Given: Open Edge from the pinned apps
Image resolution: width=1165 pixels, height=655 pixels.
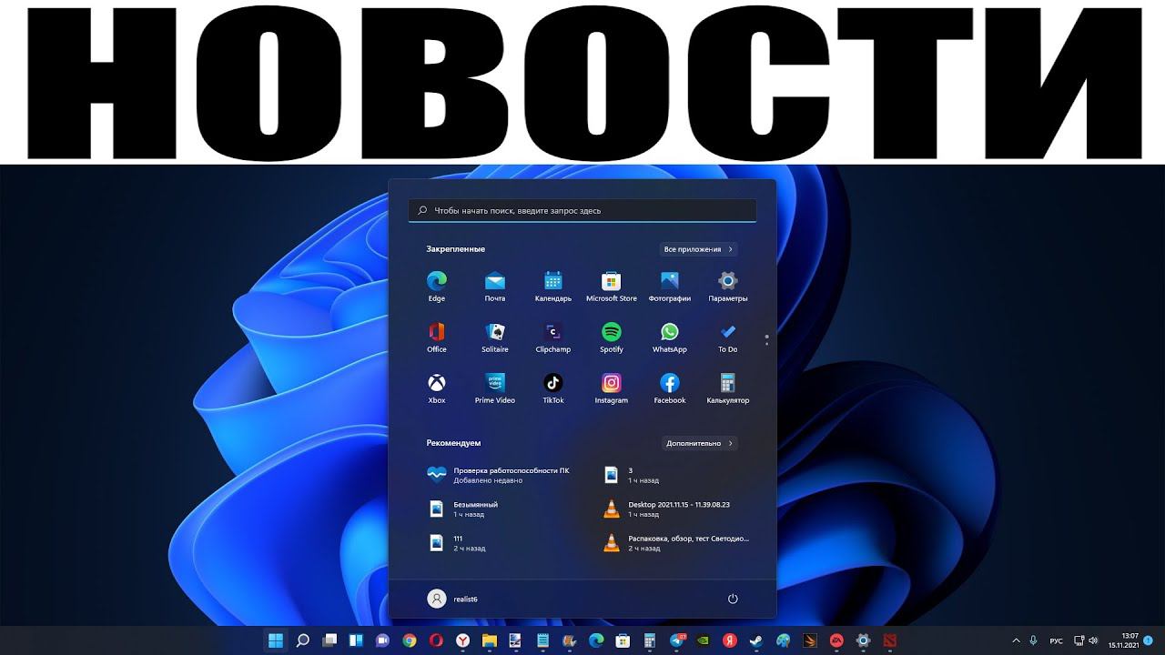Looking at the screenshot, I should coord(437,286).
